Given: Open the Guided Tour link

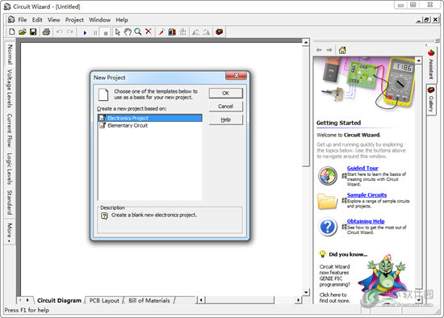Looking at the screenshot, I should (362, 168).
